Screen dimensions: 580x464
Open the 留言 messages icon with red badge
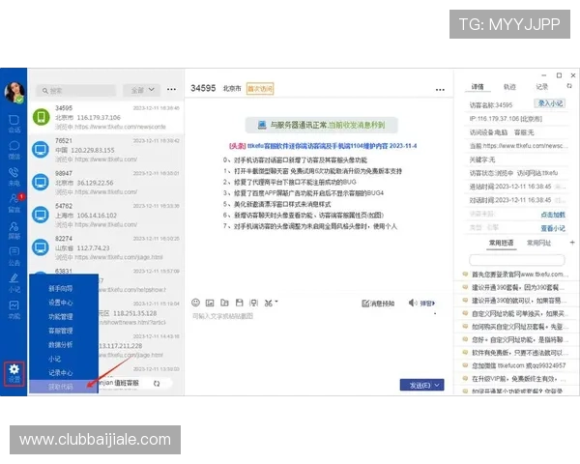click(x=14, y=203)
